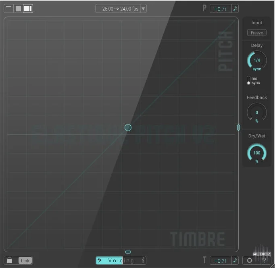Toggle the ms / sync delay switch
275x268 pixels.
pos(248,80)
